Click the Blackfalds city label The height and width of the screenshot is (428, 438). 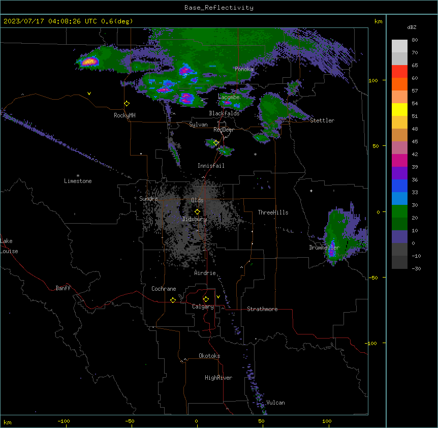[224, 113]
